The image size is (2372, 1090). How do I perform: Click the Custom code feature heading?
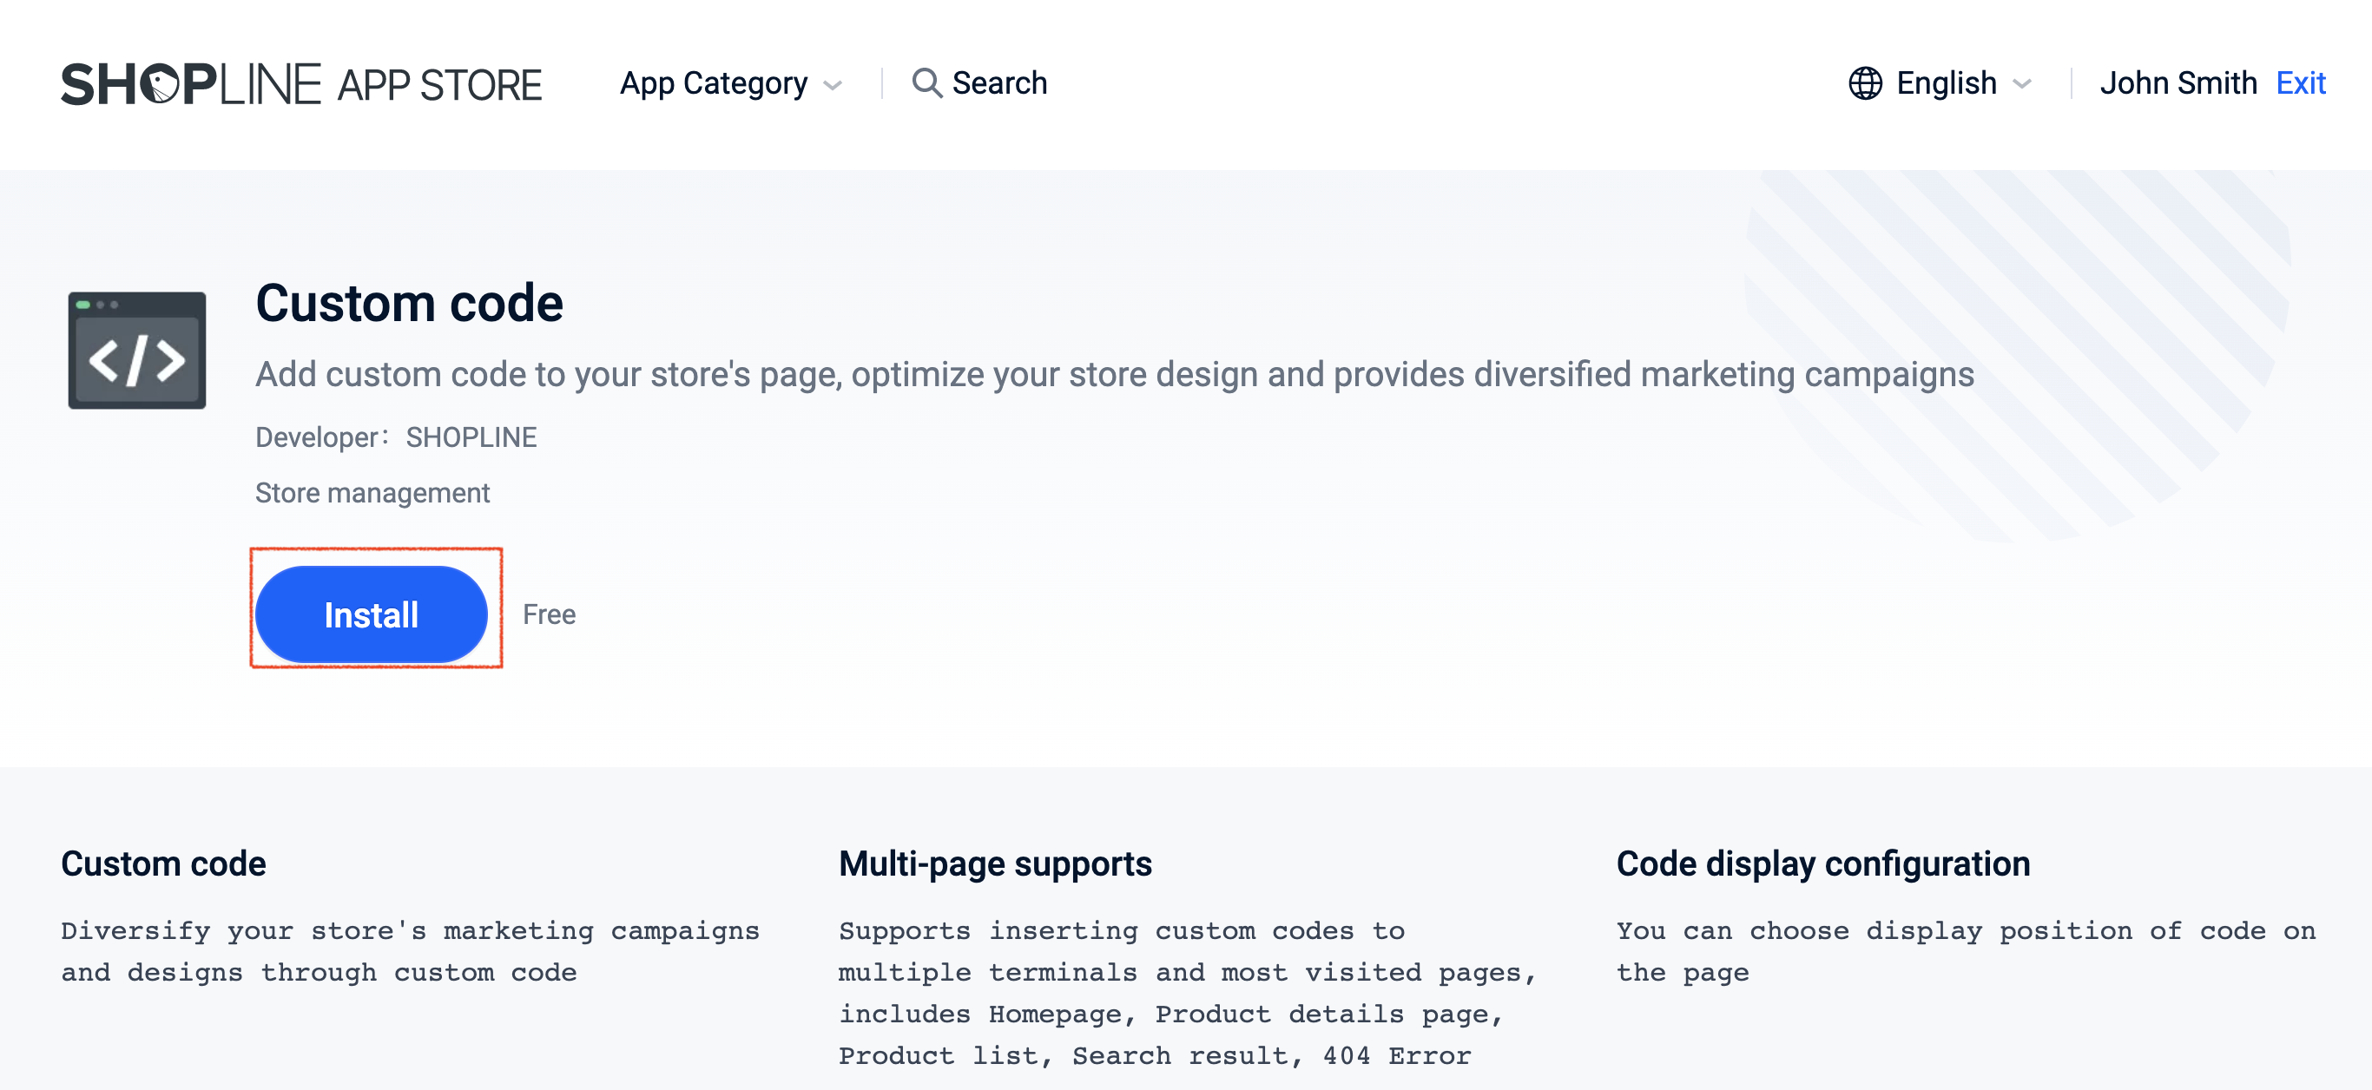point(163,863)
